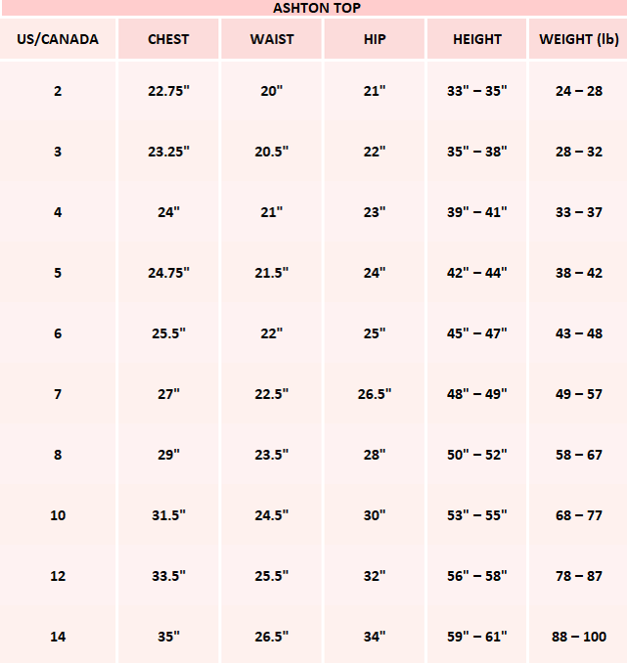This screenshot has width=627, height=663.
Task: Select size 14 row label
Action: pos(58,637)
